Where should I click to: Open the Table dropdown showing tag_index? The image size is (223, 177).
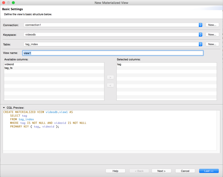click(x=113, y=44)
